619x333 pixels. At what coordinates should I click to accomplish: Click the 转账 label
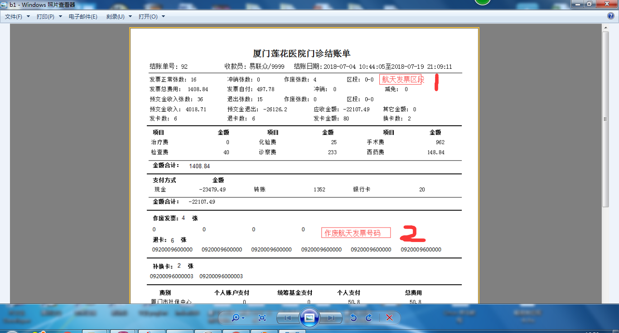point(260,190)
